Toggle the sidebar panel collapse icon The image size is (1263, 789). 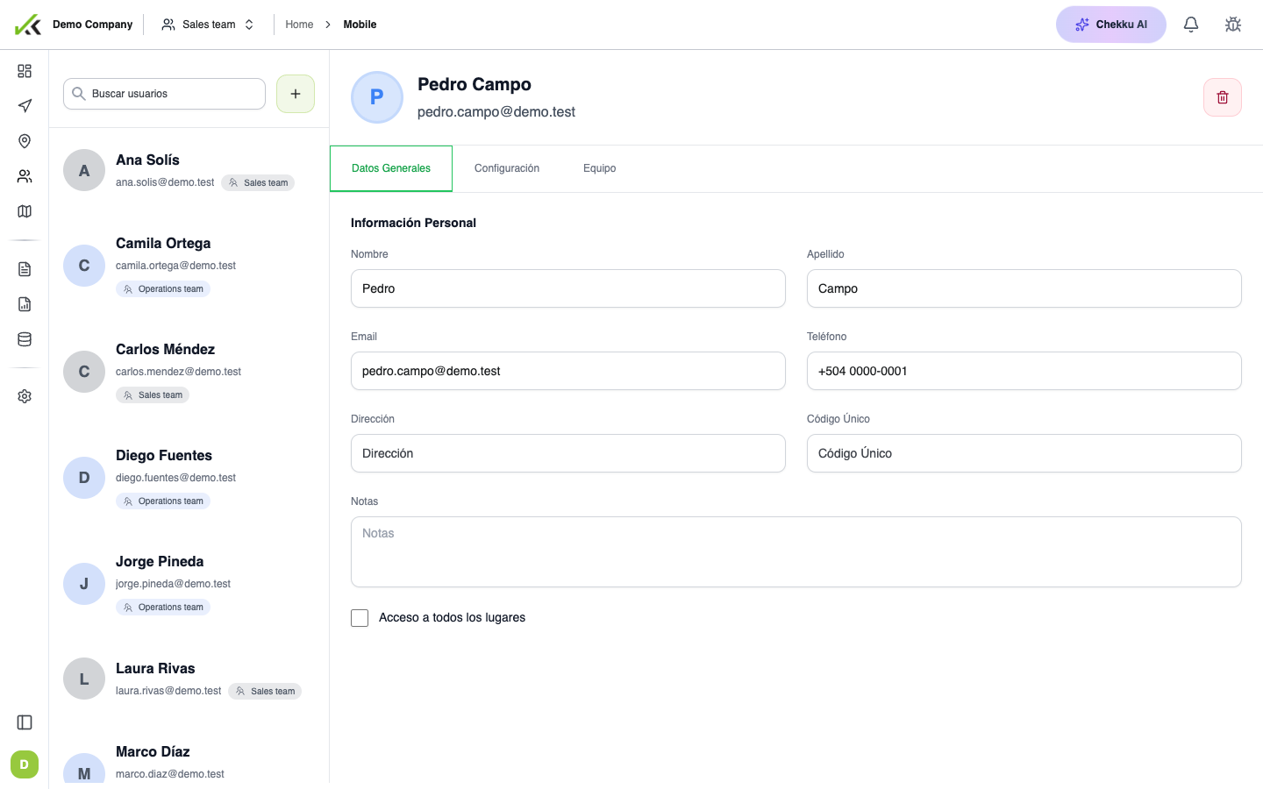tap(25, 722)
